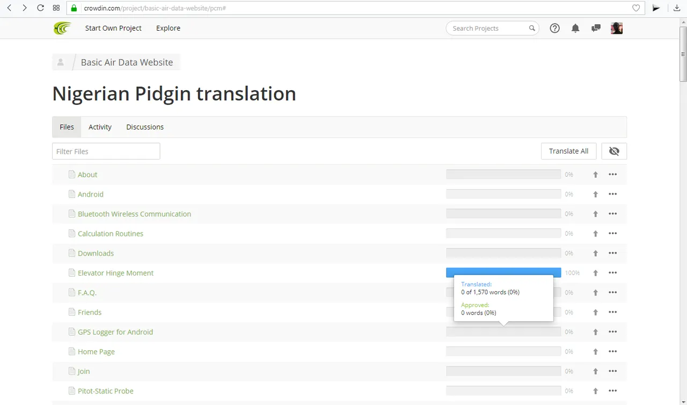Switch to the Discussions tab

click(145, 127)
